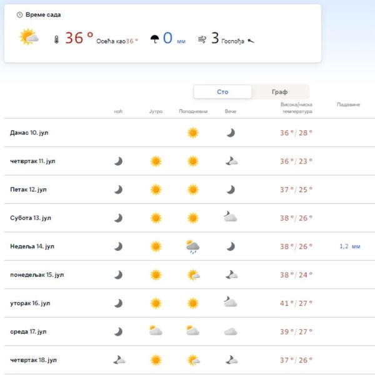Open the Данас 10. јул forecast row
Viewport: 375px width, 375px height.
click(29, 132)
